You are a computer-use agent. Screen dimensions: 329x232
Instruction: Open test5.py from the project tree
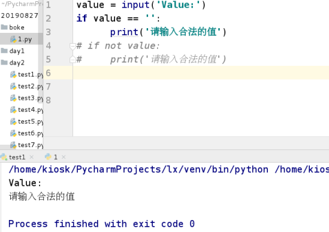tap(31, 121)
